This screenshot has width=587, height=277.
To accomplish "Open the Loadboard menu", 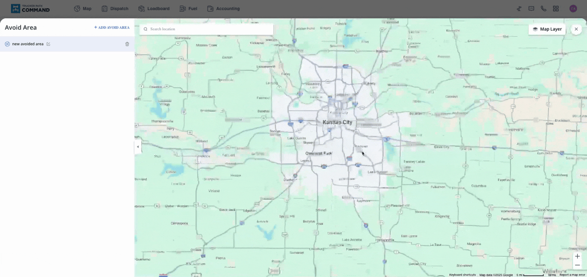I will coord(154,8).
